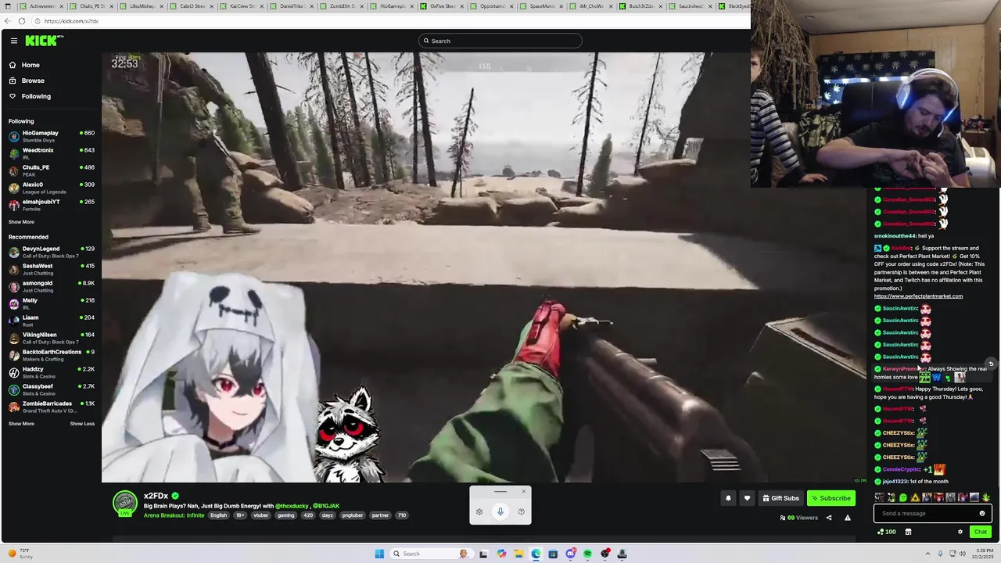Open DevynLegend recommended channel
Viewport: 1001px width, 563px height.
[51, 252]
